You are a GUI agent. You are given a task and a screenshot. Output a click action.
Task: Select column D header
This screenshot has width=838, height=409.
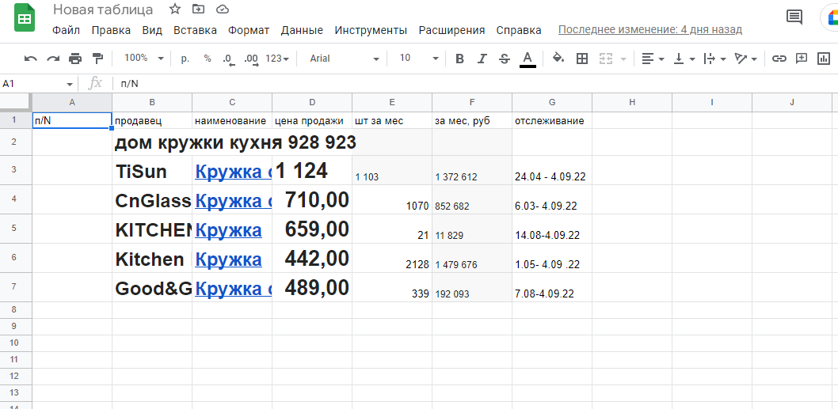click(x=312, y=102)
